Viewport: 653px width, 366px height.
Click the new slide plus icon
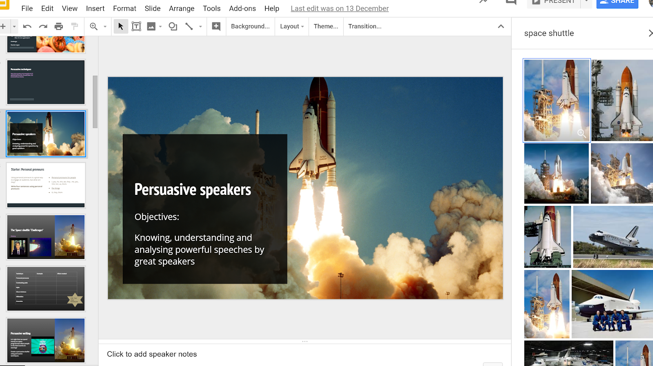(x=3, y=27)
